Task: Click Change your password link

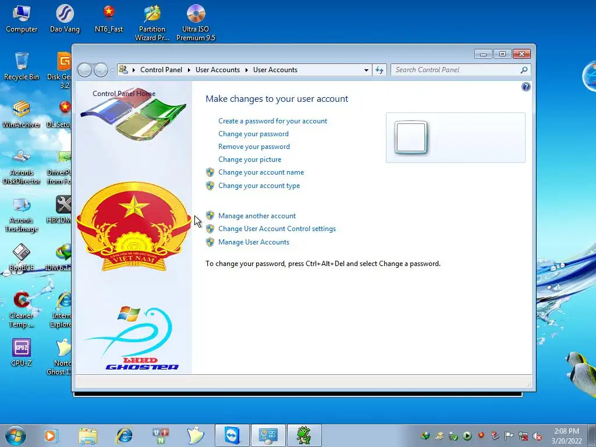Action: (x=254, y=134)
